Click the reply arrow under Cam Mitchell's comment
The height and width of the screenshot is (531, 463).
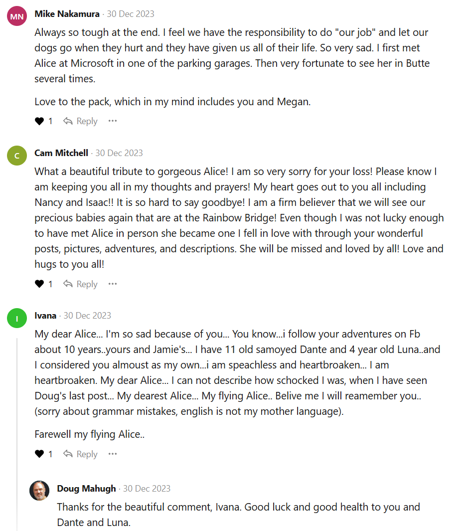(68, 284)
